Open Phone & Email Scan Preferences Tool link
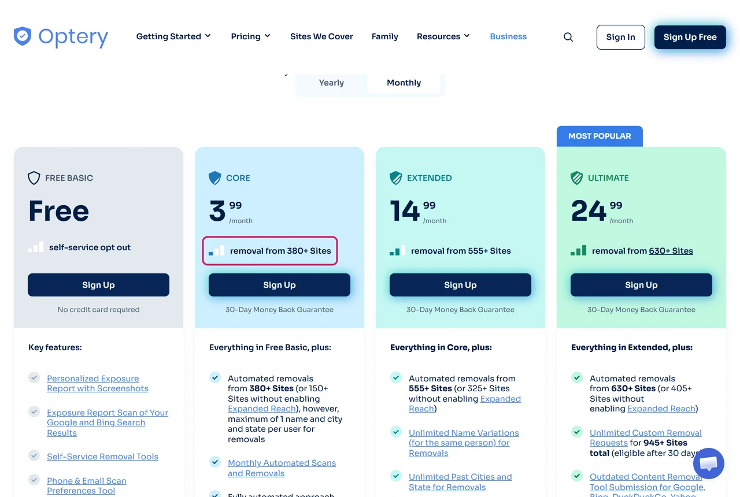Image resolution: width=740 pixels, height=497 pixels. tap(87, 485)
